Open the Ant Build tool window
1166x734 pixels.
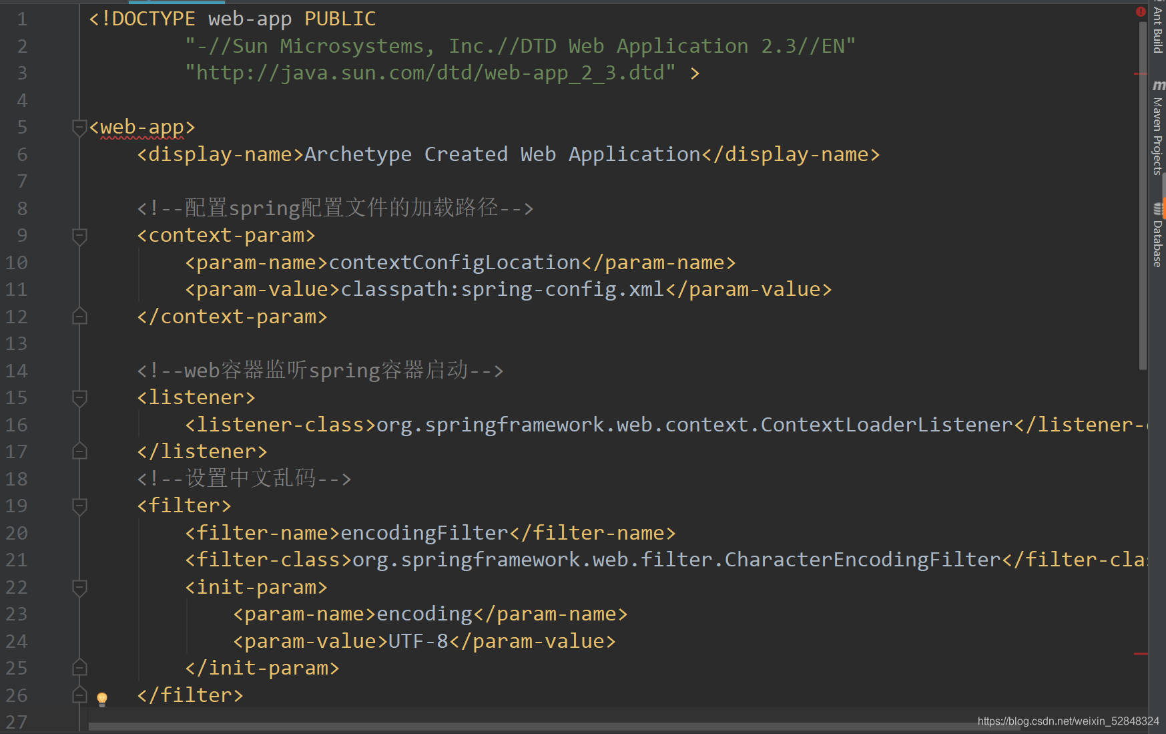tap(1157, 29)
